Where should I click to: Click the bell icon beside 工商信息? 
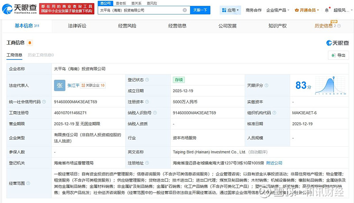(x=30, y=43)
